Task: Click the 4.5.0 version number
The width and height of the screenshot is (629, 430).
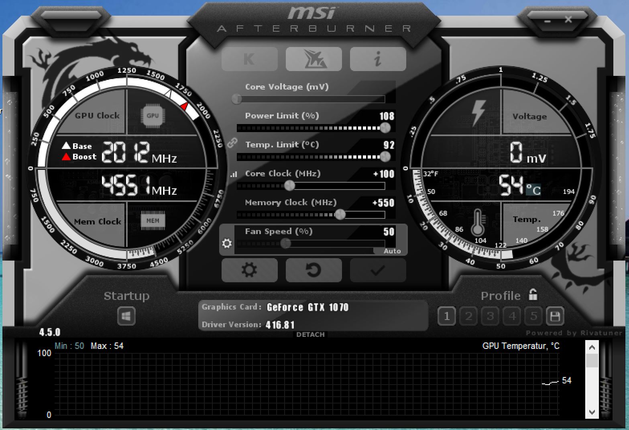Action: coord(50,332)
